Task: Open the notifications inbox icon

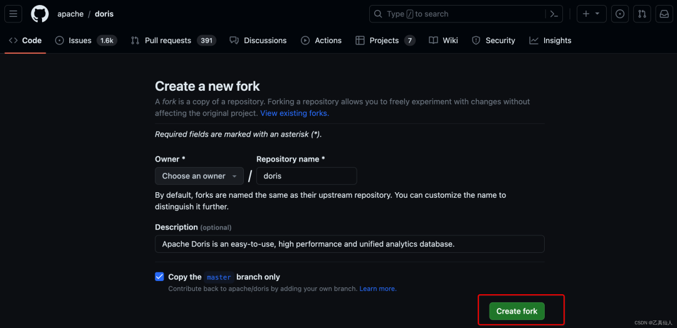Action: pos(664,14)
